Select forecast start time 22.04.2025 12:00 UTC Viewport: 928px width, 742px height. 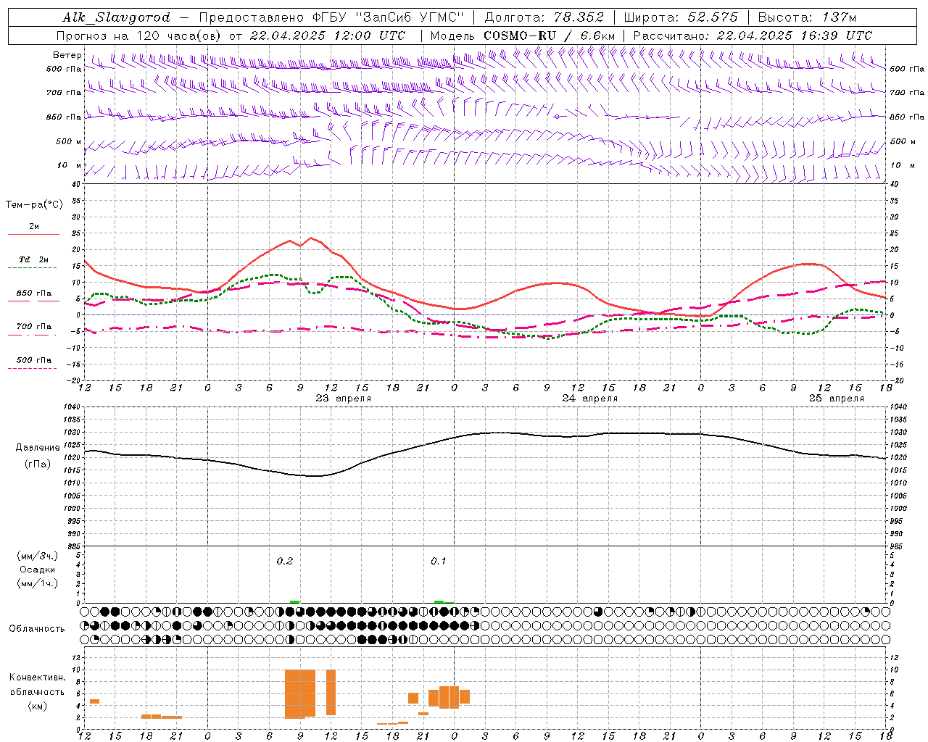pos(328,36)
